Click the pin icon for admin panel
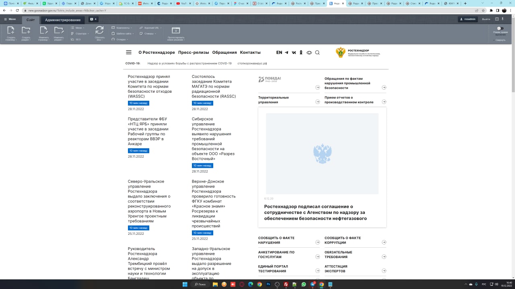515x289 pixels. (x=503, y=19)
